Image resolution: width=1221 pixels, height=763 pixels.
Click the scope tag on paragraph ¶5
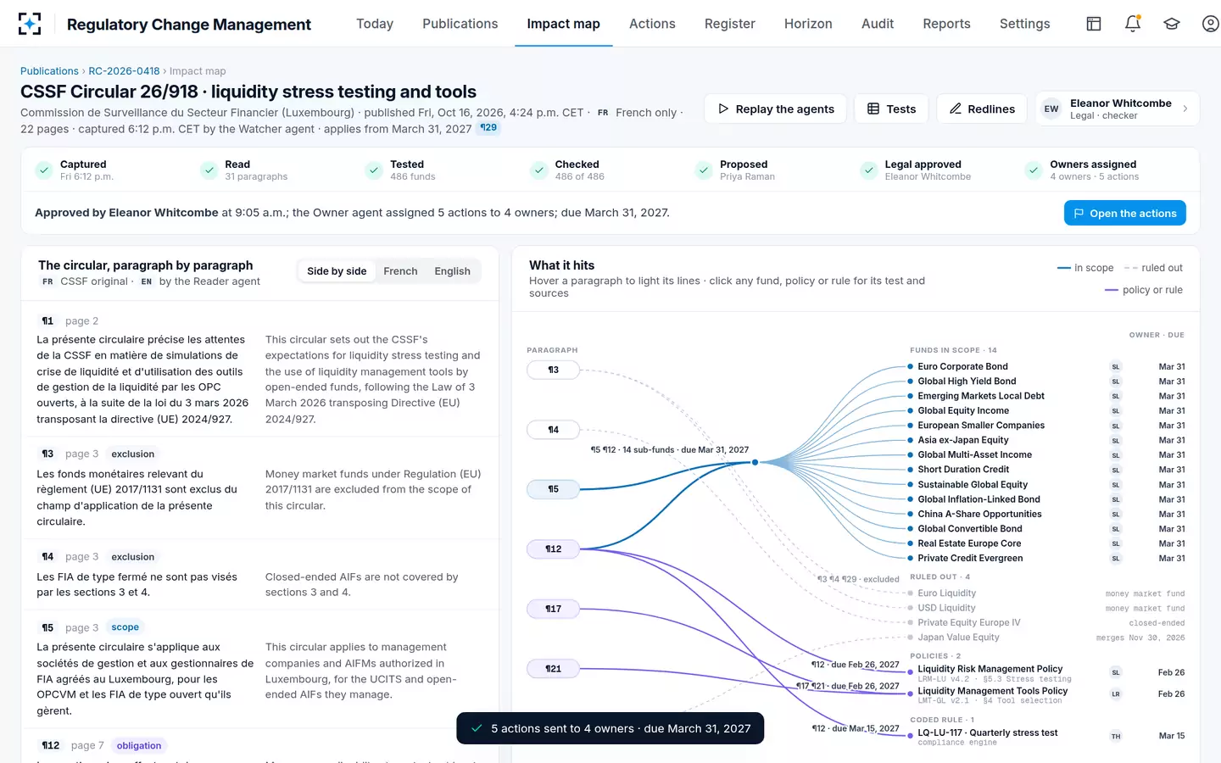pyautogui.click(x=125, y=627)
